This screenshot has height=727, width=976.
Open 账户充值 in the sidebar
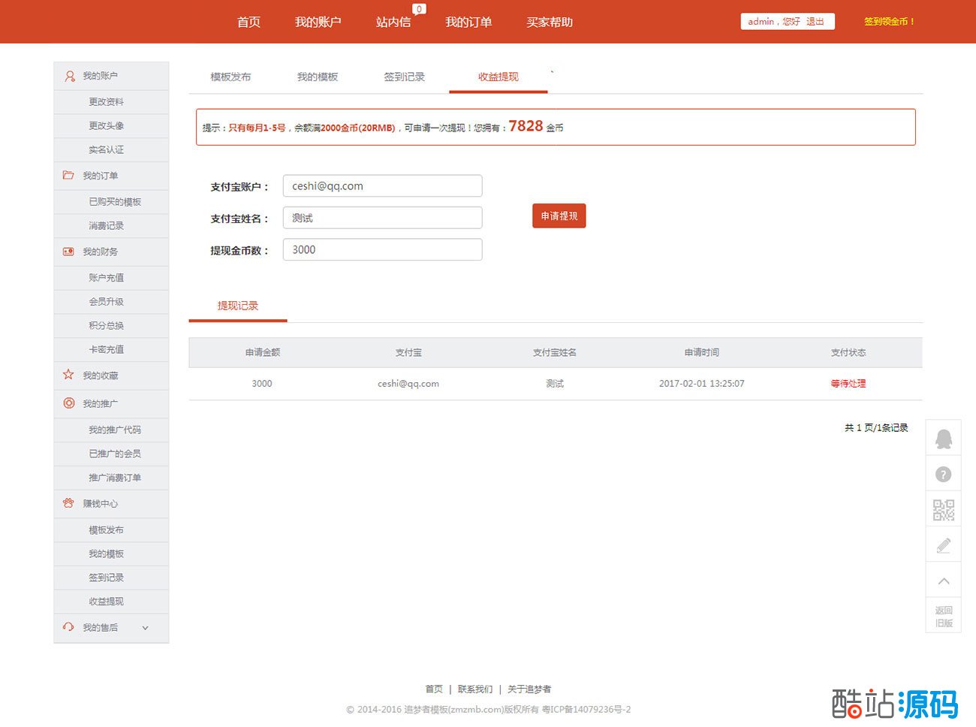tap(106, 278)
